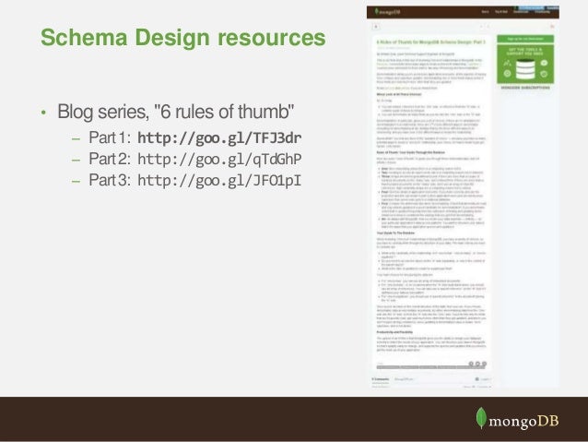Click the blog post title in the screenshot
The width and height of the screenshot is (588, 442).
tap(431, 42)
